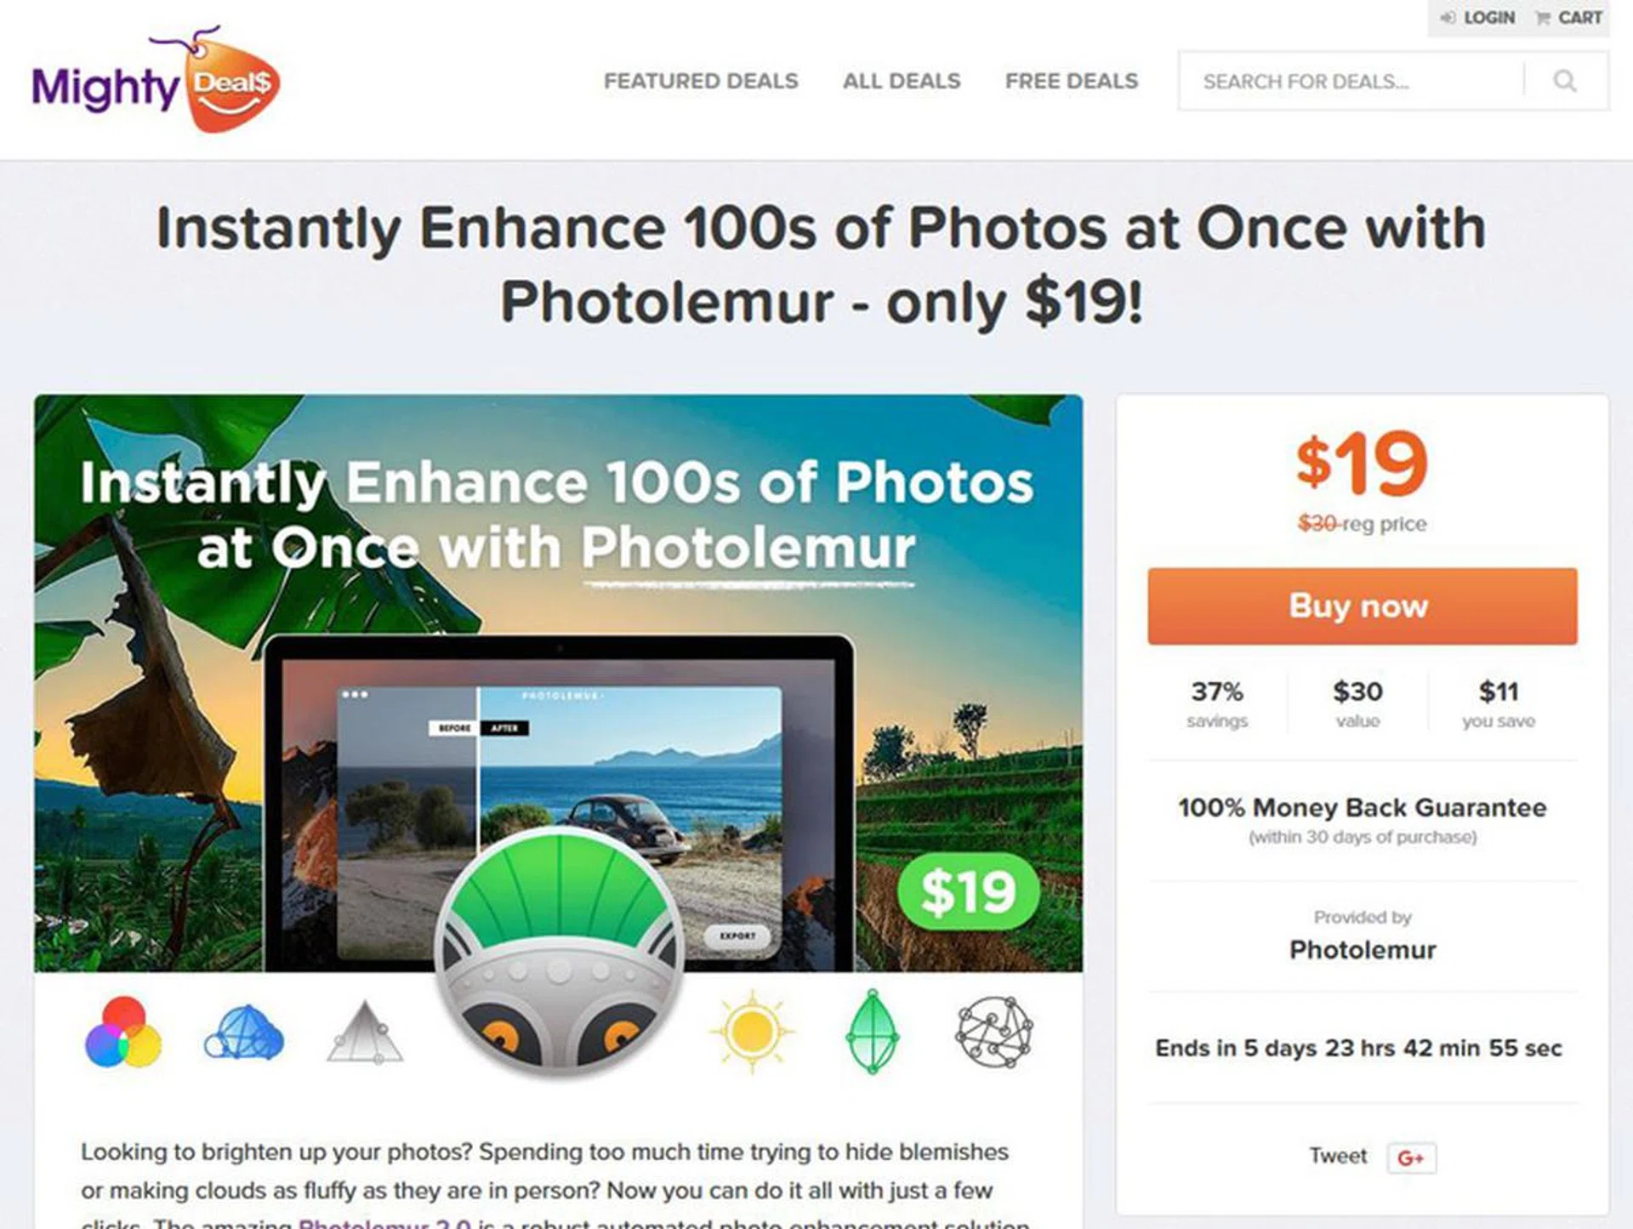Click the Photolemur promo banner image
The height and width of the screenshot is (1229, 1633).
point(559,683)
